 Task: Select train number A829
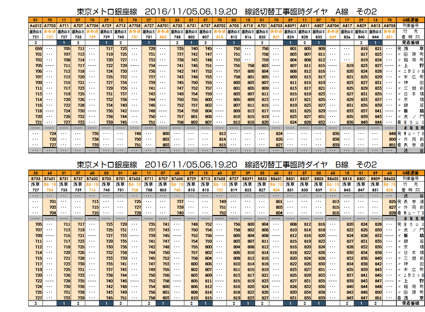pos(361,26)
